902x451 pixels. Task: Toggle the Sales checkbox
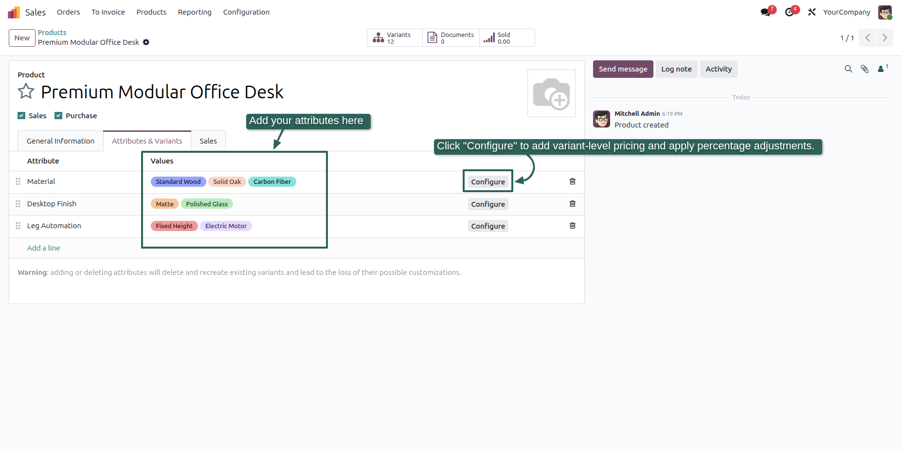(x=21, y=116)
